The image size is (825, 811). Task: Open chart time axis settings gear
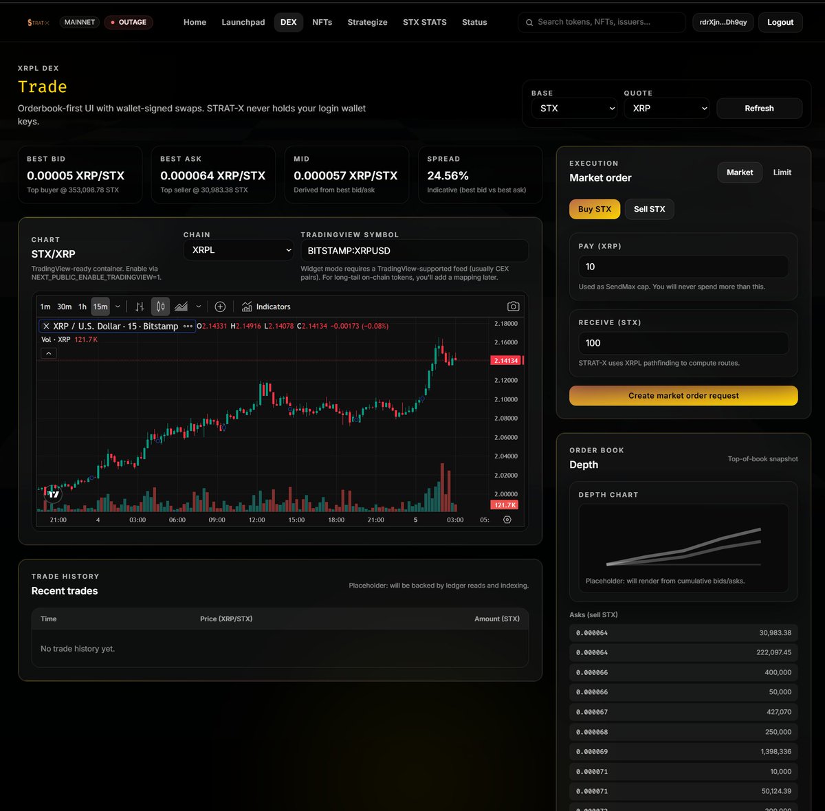507,520
